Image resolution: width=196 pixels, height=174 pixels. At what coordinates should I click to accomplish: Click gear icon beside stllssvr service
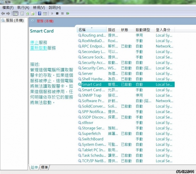click(x=80, y=123)
